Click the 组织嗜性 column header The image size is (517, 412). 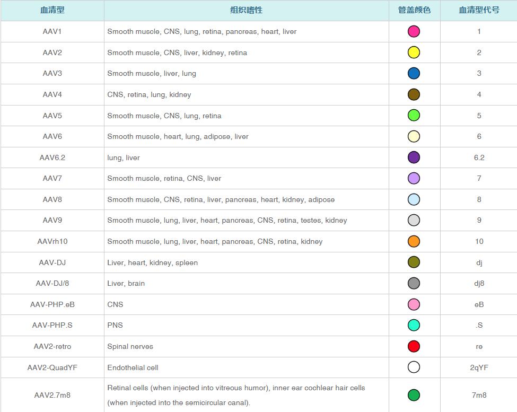pyautogui.click(x=246, y=10)
